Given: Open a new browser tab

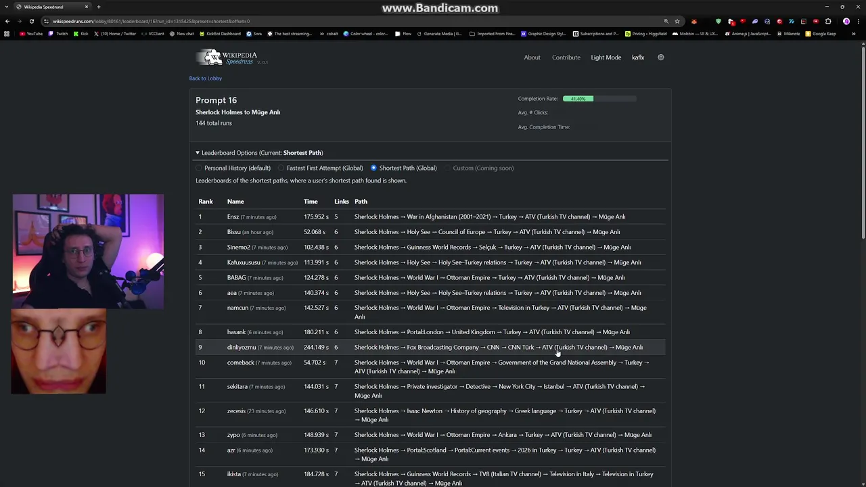Looking at the screenshot, I should (x=98, y=7).
